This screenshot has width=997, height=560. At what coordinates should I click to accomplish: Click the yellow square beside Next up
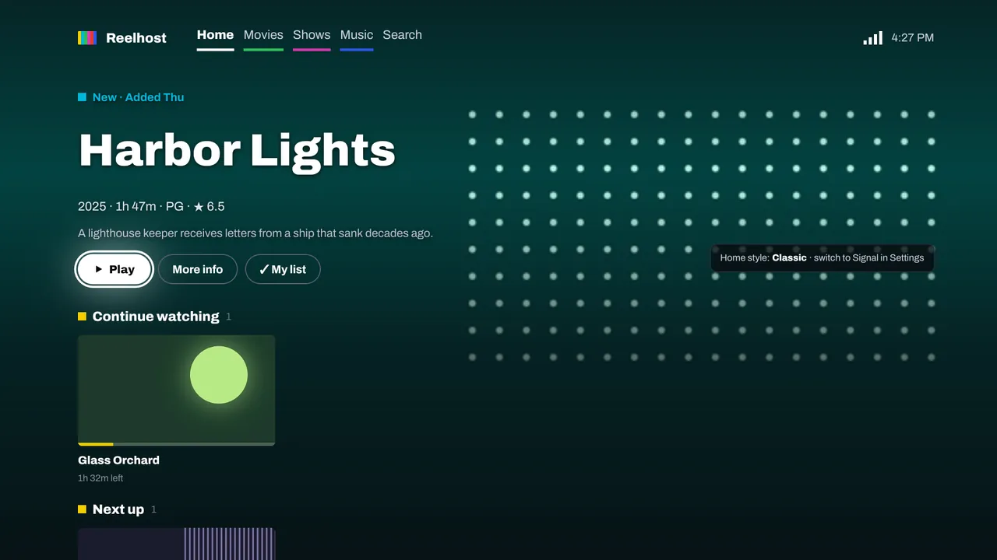tap(82, 509)
